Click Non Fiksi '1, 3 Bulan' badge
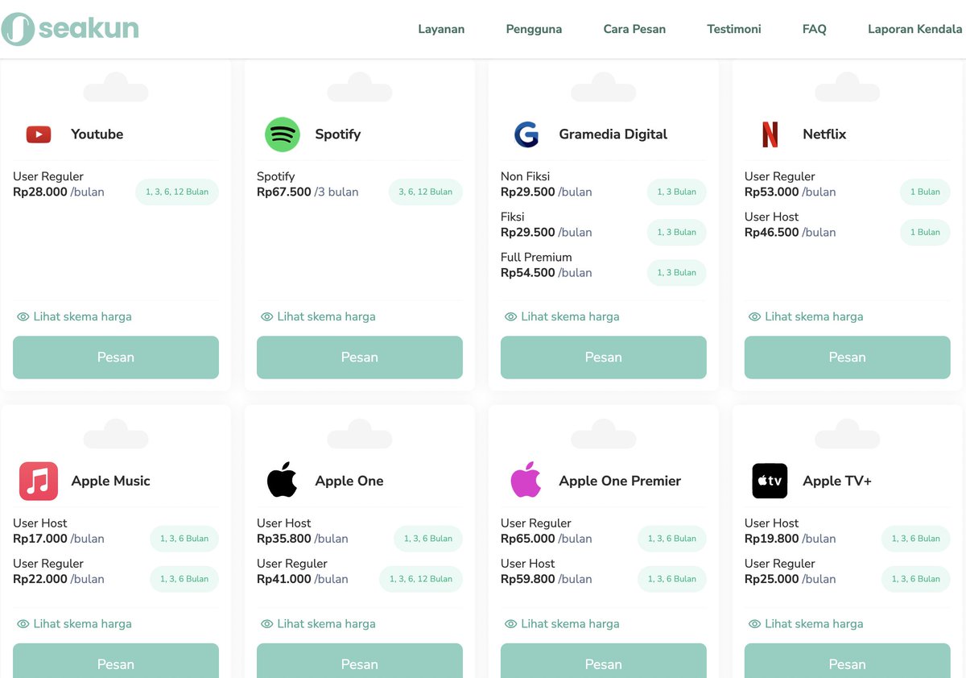 tap(677, 192)
